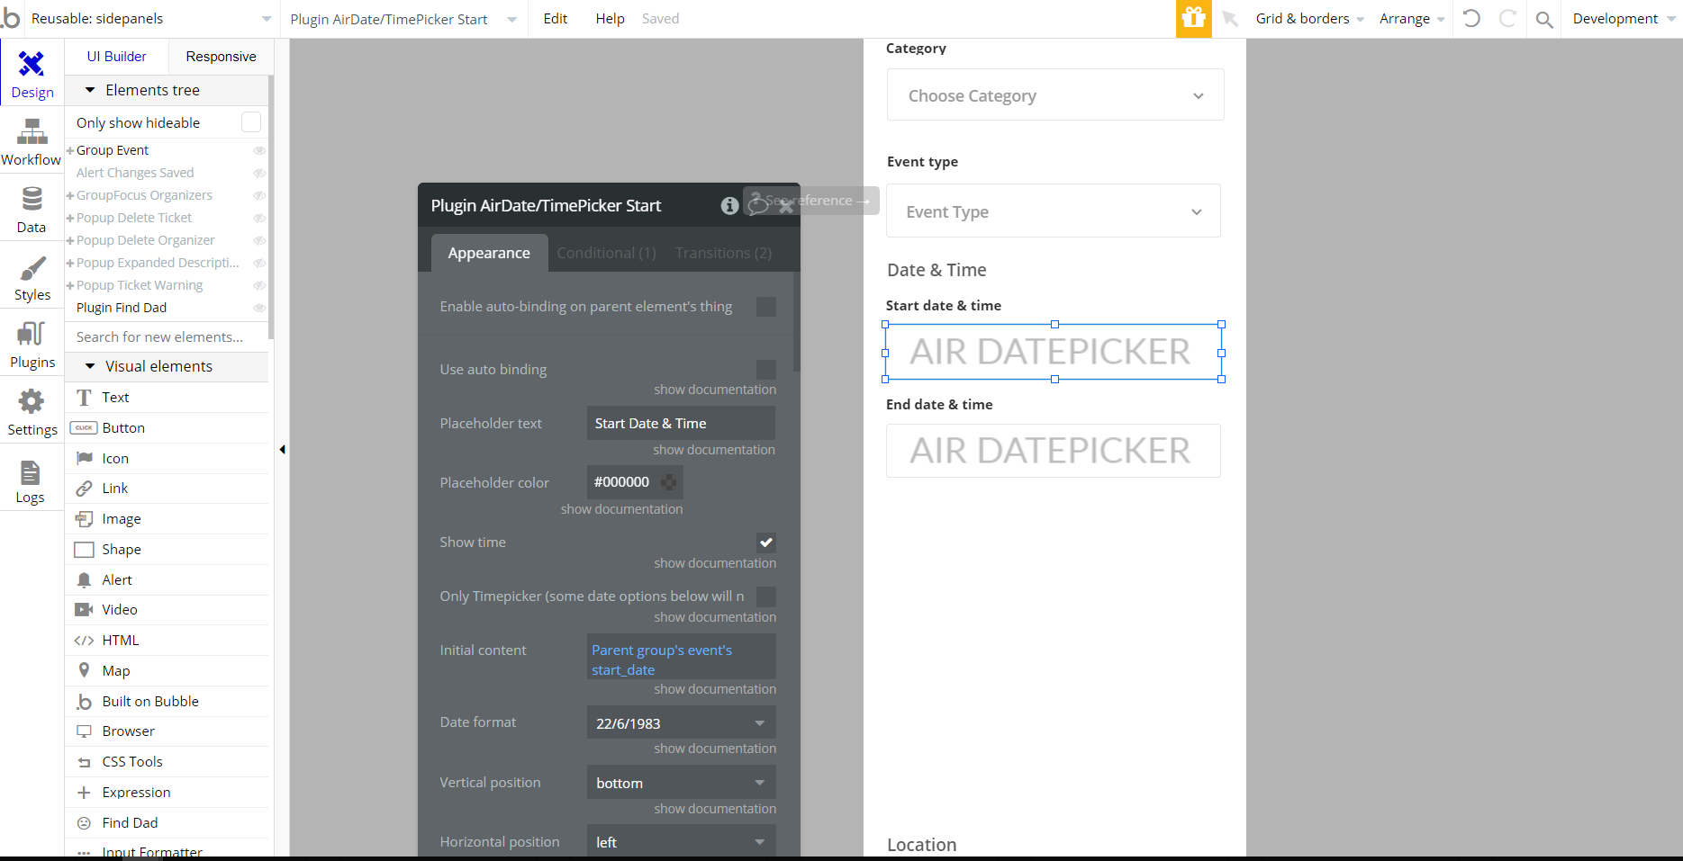This screenshot has width=1683, height=861.
Task: Click the search magnifier icon
Action: click(x=1543, y=19)
